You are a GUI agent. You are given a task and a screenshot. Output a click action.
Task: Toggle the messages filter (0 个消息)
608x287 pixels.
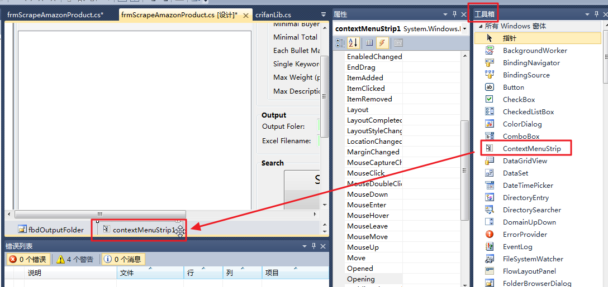pos(123,259)
